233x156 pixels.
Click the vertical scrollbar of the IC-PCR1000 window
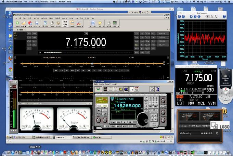pos(172,112)
